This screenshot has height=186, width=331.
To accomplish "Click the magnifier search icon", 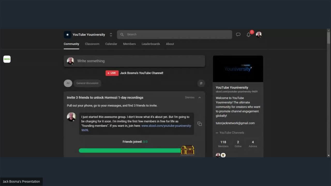I will tap(122, 34).
